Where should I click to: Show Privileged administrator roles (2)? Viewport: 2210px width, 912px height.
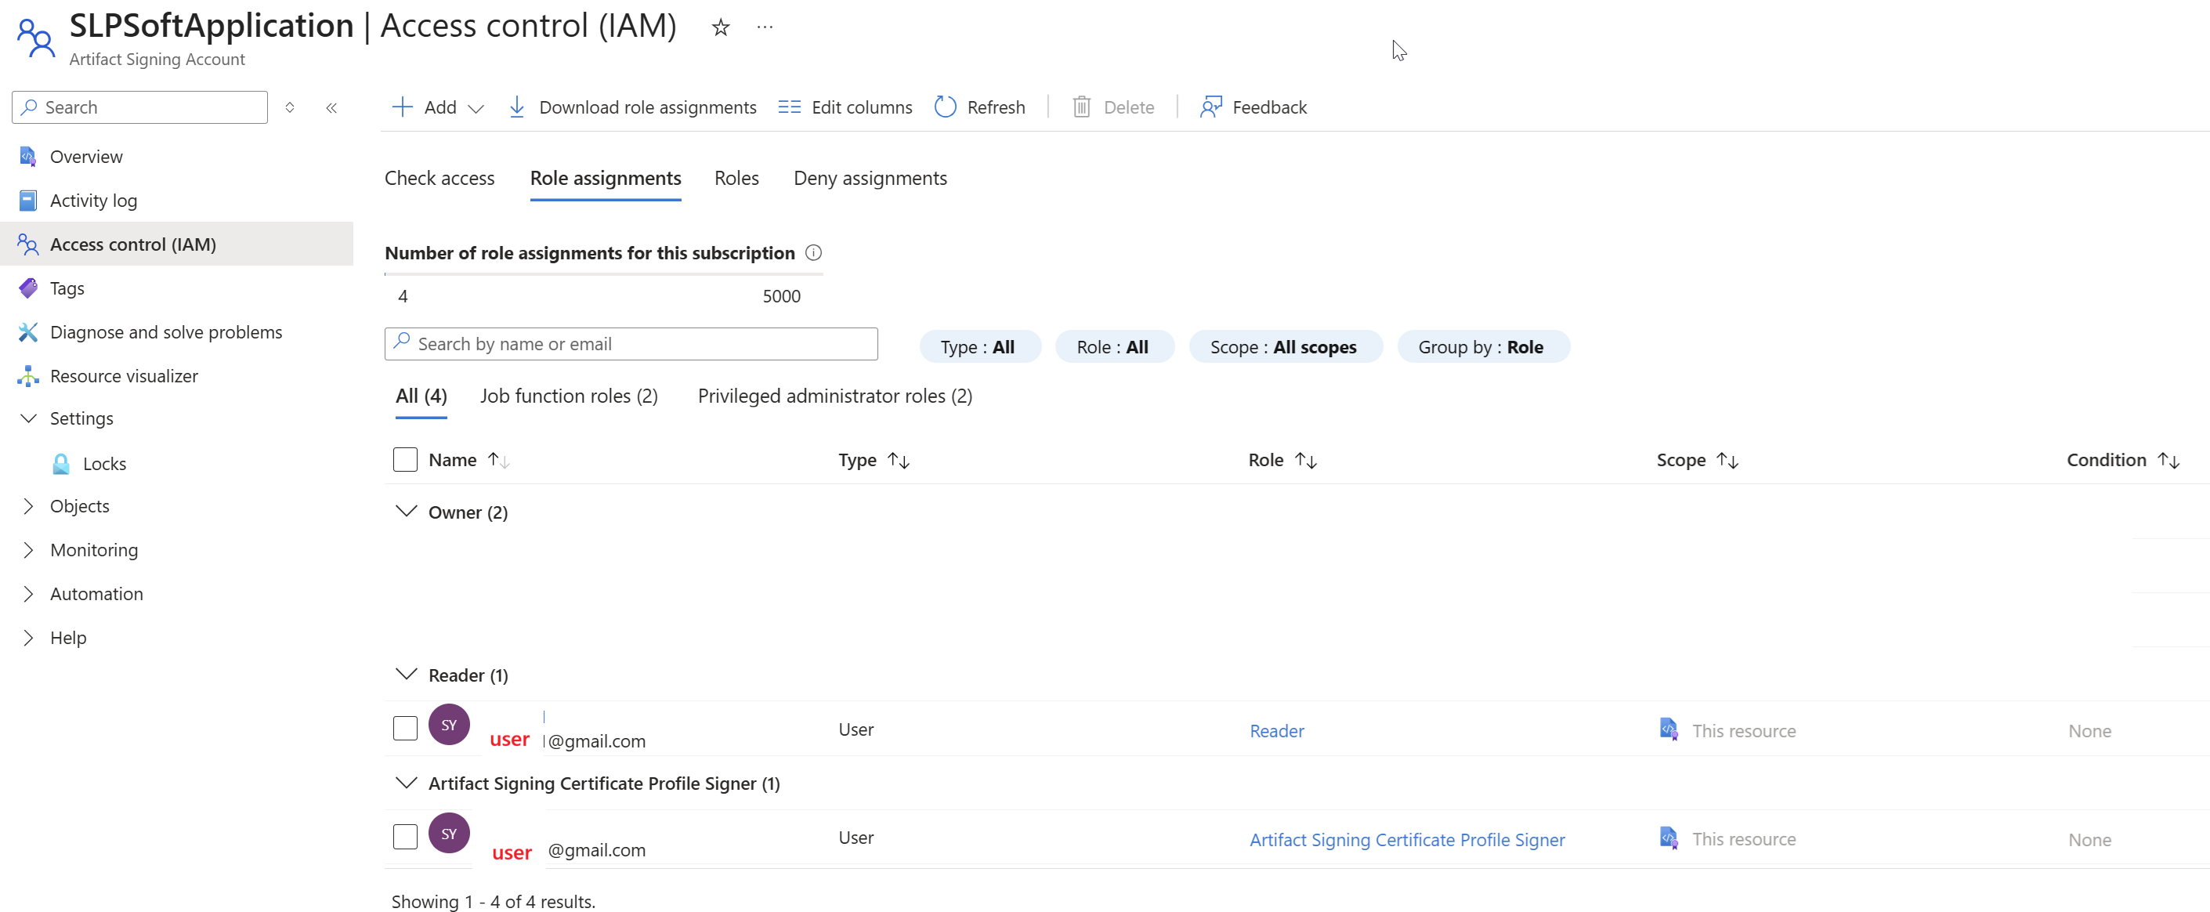point(835,396)
